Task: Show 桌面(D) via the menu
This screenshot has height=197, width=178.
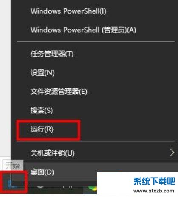Action: (x=42, y=172)
